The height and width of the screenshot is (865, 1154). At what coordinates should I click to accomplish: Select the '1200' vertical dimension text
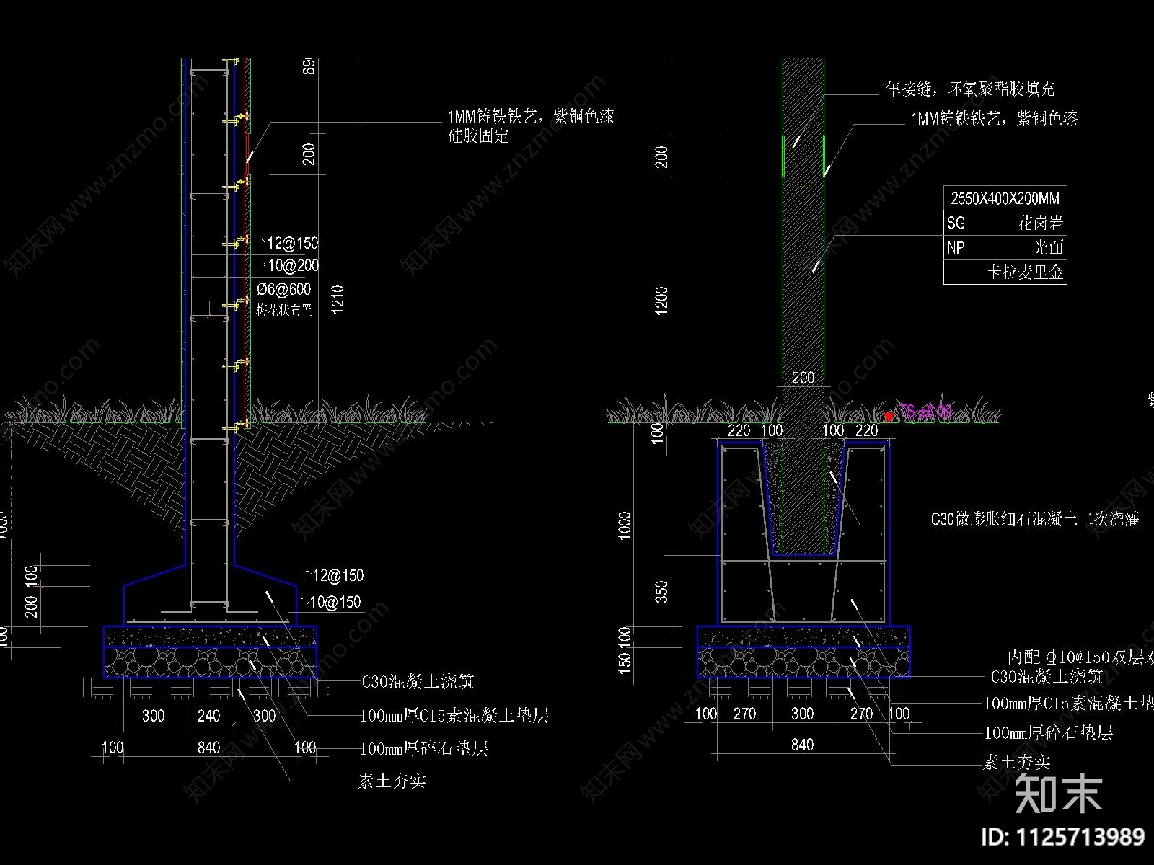(662, 301)
